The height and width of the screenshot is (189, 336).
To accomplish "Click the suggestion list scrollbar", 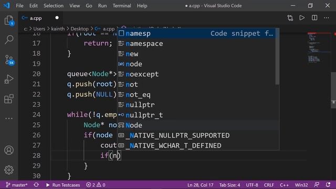I will tap(277, 57).
